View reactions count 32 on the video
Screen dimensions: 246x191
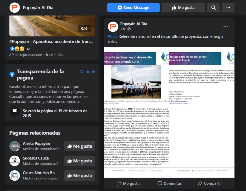28,49
